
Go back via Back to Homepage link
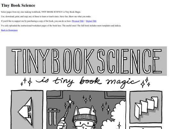(x=9, y=30)
